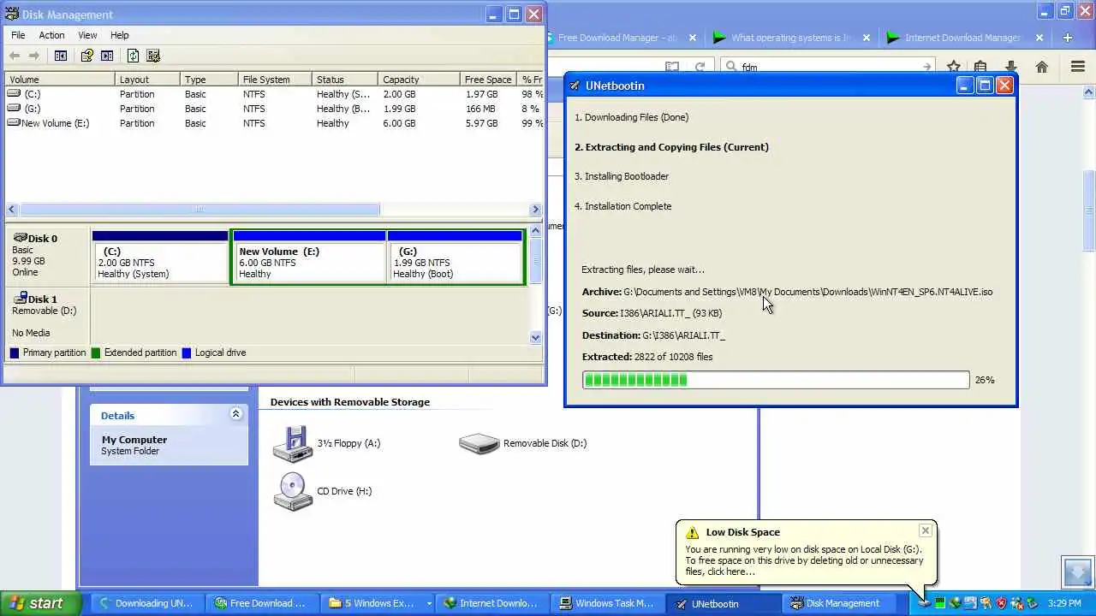Select the (G:) volume row
Viewport: 1096px width, 616px height.
click(274, 109)
